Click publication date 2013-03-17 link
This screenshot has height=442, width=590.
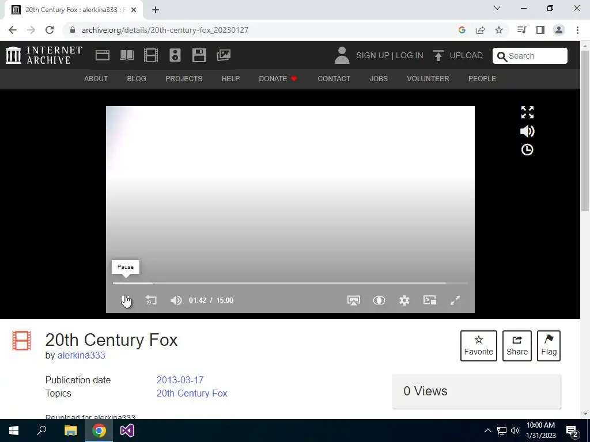(180, 380)
